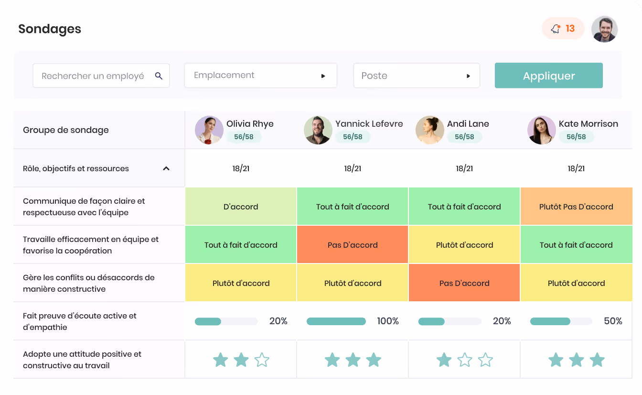
Task: Click the Groupe de sondage header
Action: [x=66, y=130]
